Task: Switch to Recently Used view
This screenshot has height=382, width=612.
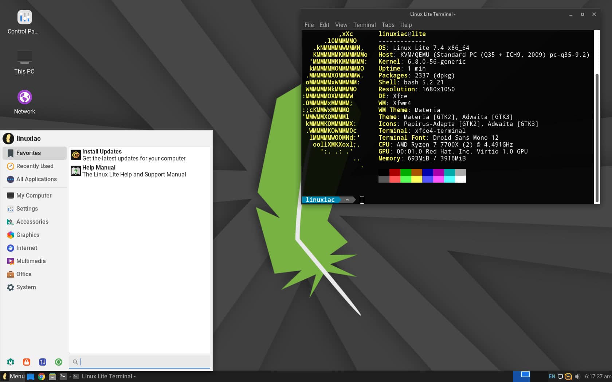Action: 35,166
